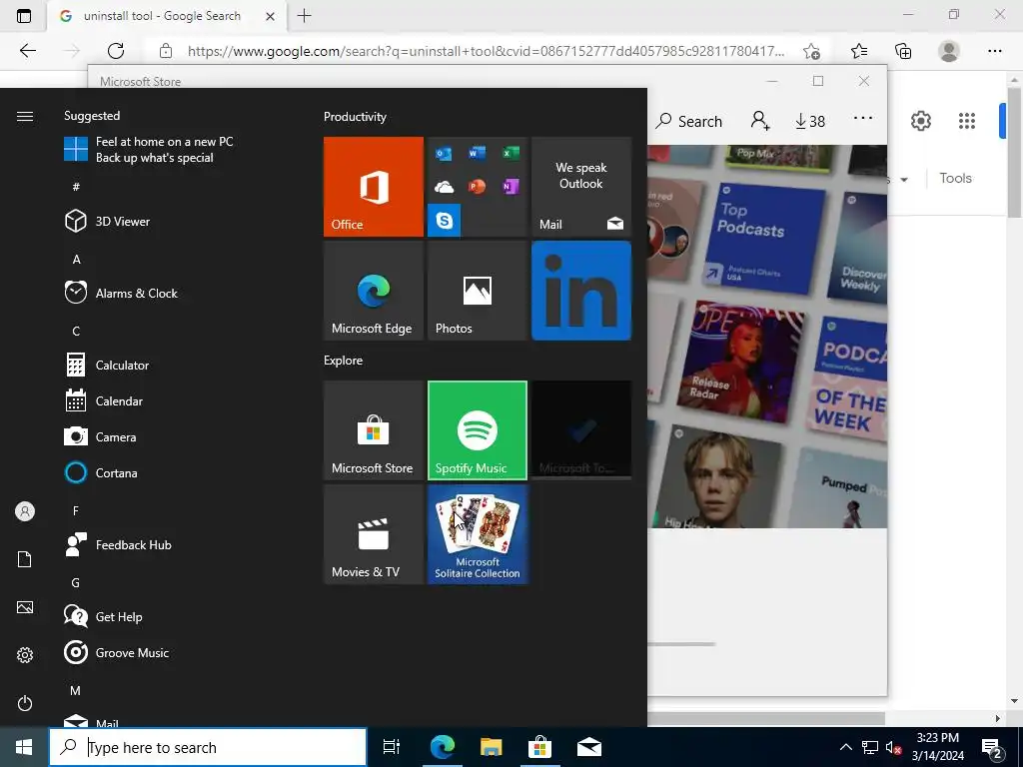
Task: Open the Movies & TV tile
Action: tap(374, 534)
